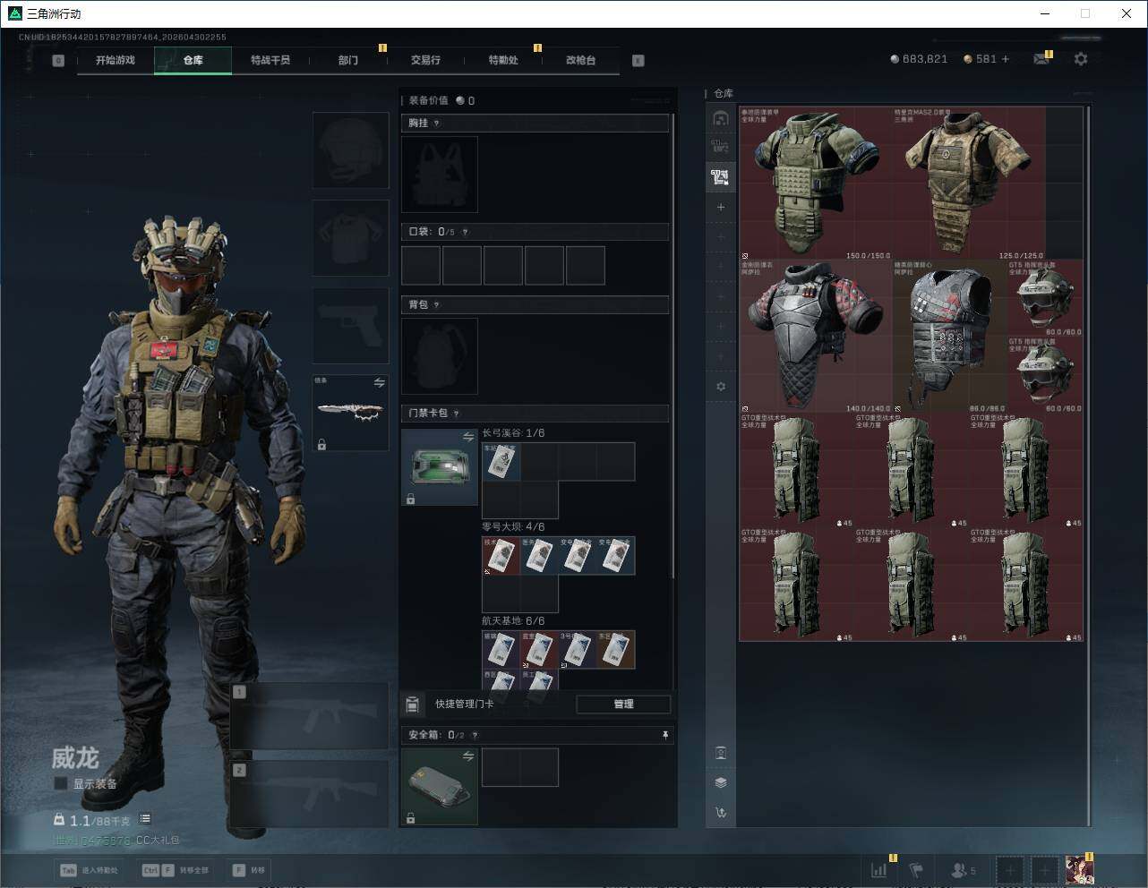Select the 安全箱 secure container thumbnail
The height and width of the screenshot is (888, 1148).
[x=440, y=787]
